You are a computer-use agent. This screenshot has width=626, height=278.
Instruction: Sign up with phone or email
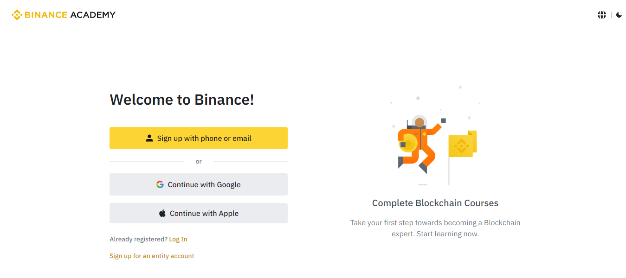[199, 138]
